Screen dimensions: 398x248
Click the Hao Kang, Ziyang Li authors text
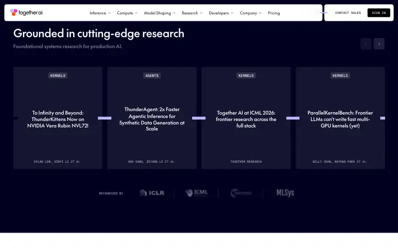click(152, 162)
